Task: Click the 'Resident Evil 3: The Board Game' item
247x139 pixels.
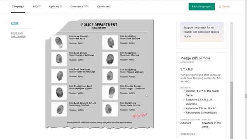Action: [202, 93]
